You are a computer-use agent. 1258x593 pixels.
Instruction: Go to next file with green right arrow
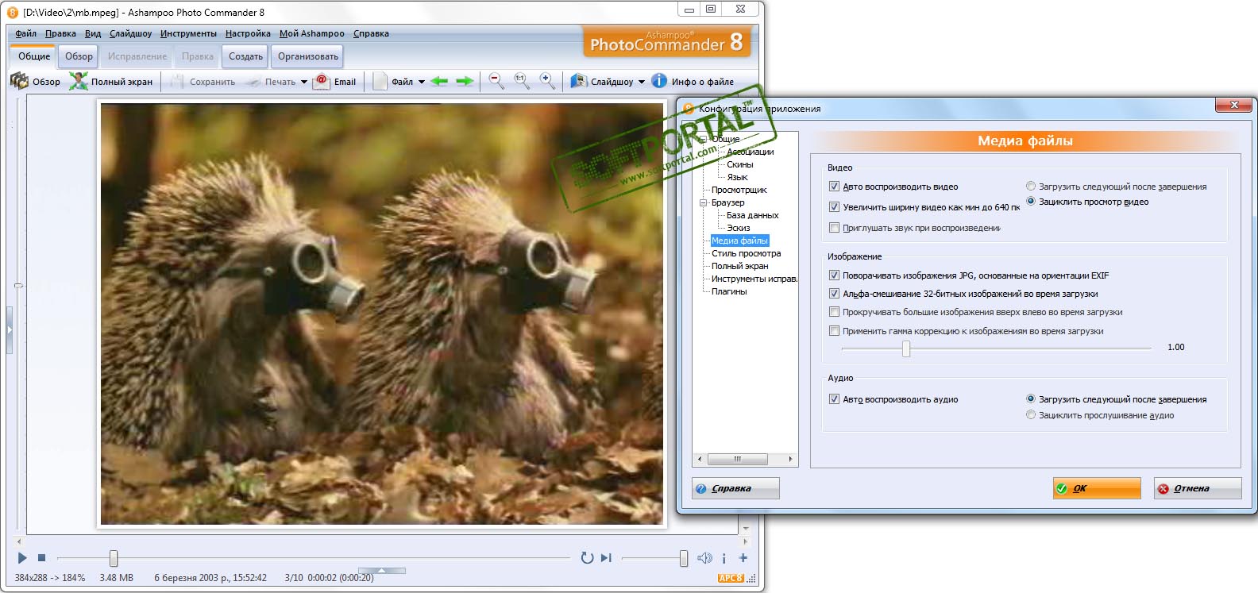tap(465, 82)
